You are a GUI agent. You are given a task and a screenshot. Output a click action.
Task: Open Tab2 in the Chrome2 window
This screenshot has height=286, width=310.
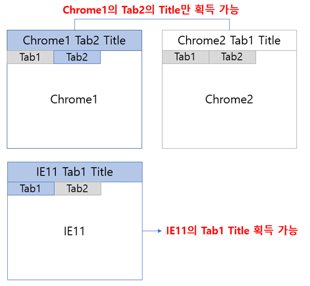click(x=233, y=57)
